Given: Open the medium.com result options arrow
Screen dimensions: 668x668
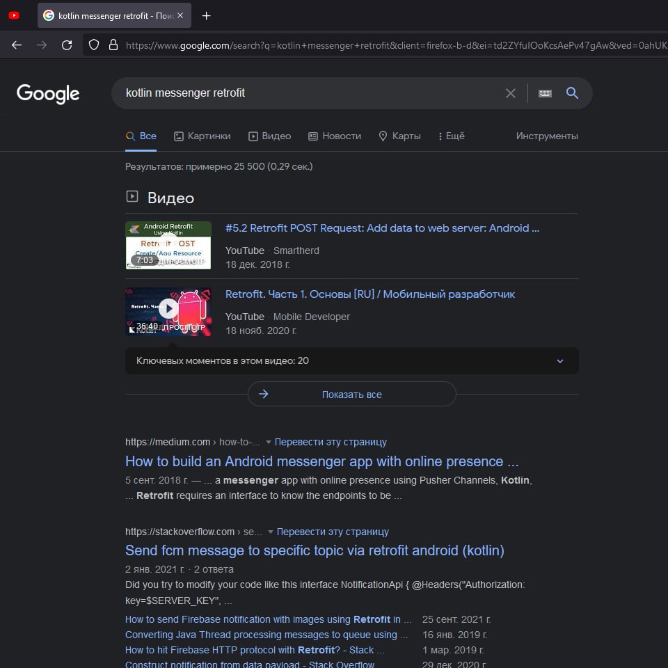Looking at the screenshot, I should point(269,443).
